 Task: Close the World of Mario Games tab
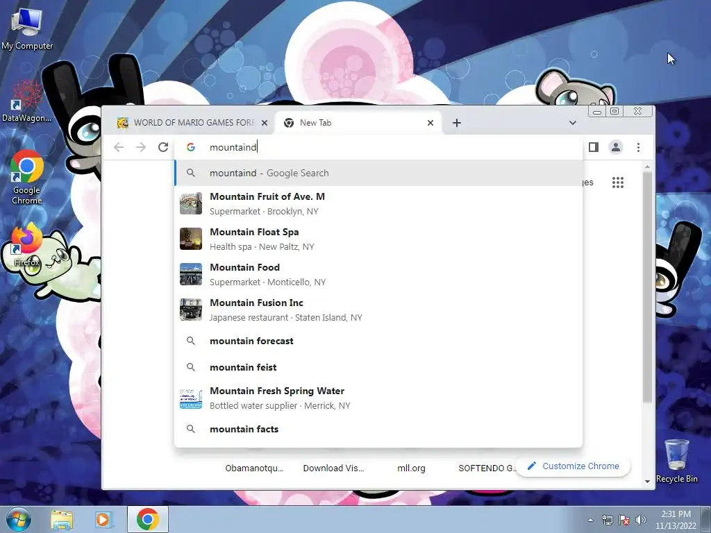(265, 123)
